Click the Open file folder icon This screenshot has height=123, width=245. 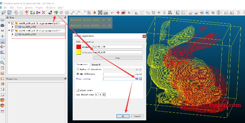point(4,12)
